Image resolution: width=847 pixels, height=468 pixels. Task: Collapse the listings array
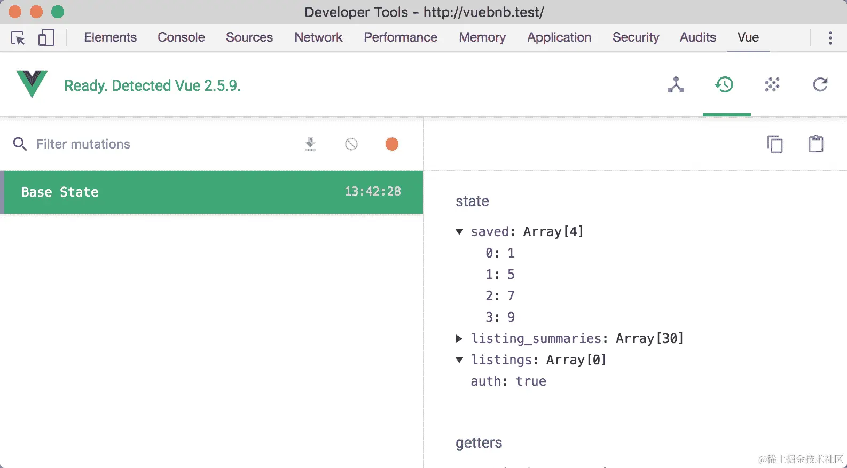[x=459, y=360]
